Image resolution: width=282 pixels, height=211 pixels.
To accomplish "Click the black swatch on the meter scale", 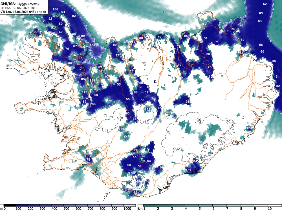I will (x=10, y=206).
